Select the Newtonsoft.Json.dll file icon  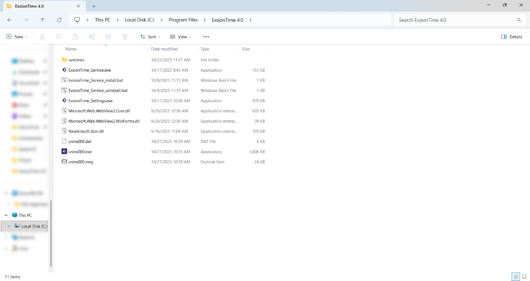pos(64,131)
